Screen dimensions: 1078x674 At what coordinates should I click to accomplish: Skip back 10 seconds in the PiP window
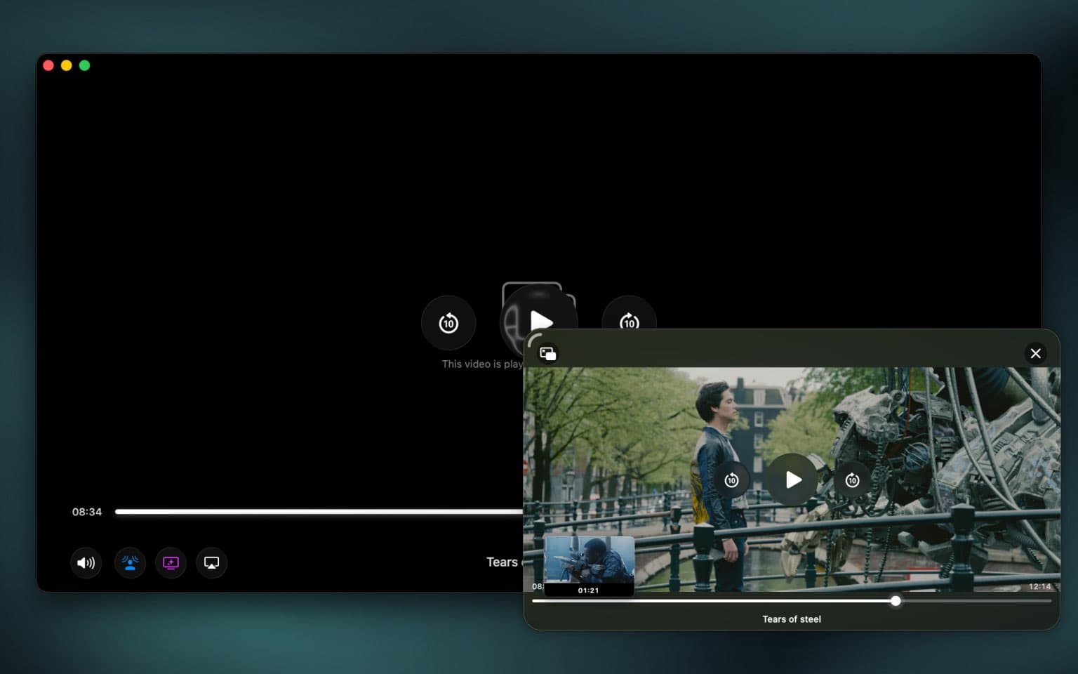(x=731, y=480)
